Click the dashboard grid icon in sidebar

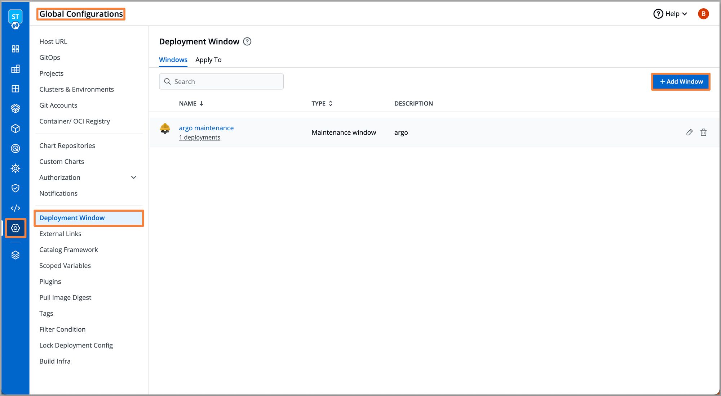pos(15,49)
